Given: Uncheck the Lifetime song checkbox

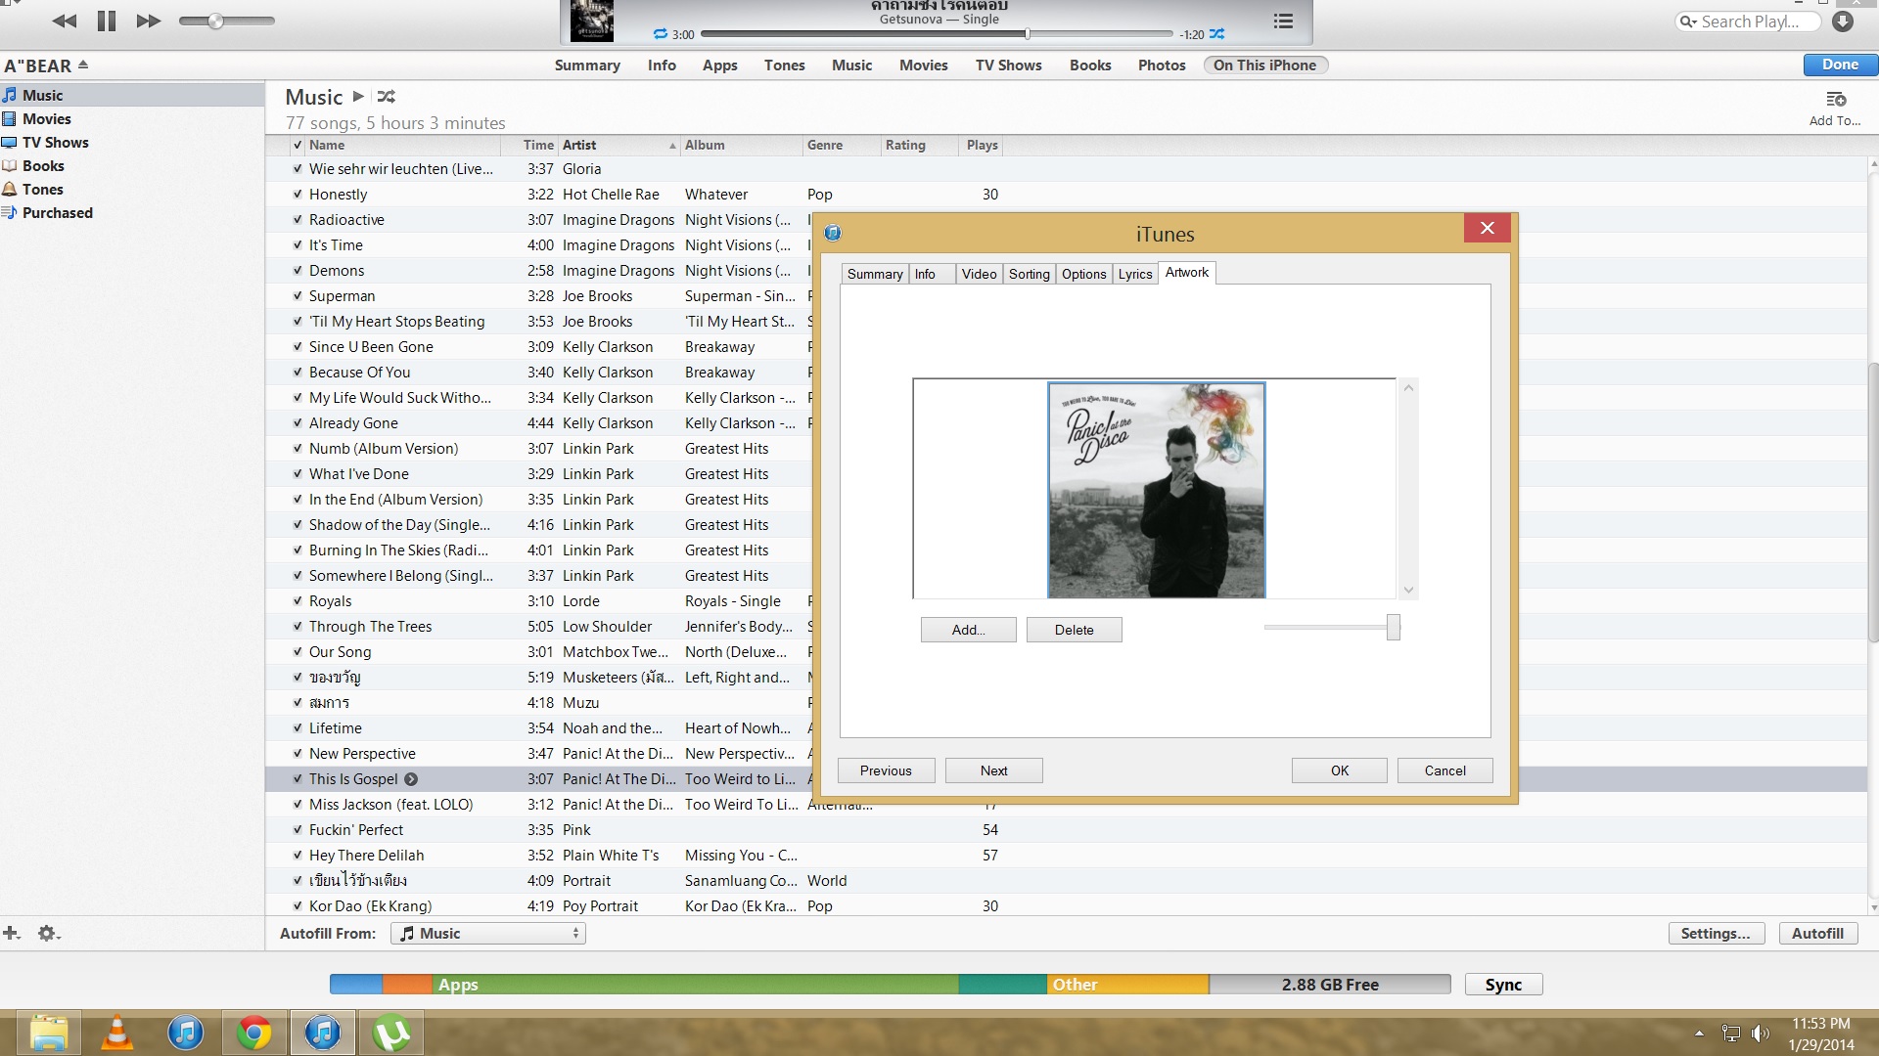Looking at the screenshot, I should click(x=297, y=728).
